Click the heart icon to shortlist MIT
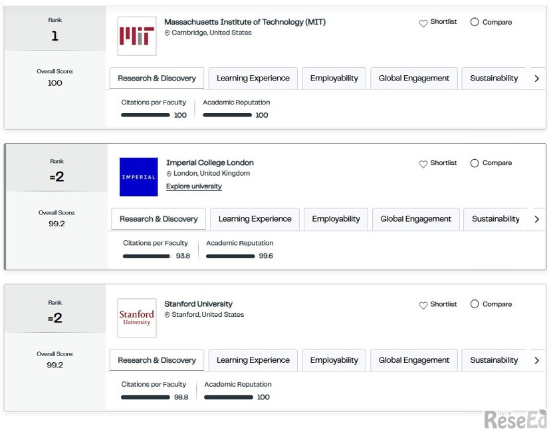 pyautogui.click(x=423, y=23)
